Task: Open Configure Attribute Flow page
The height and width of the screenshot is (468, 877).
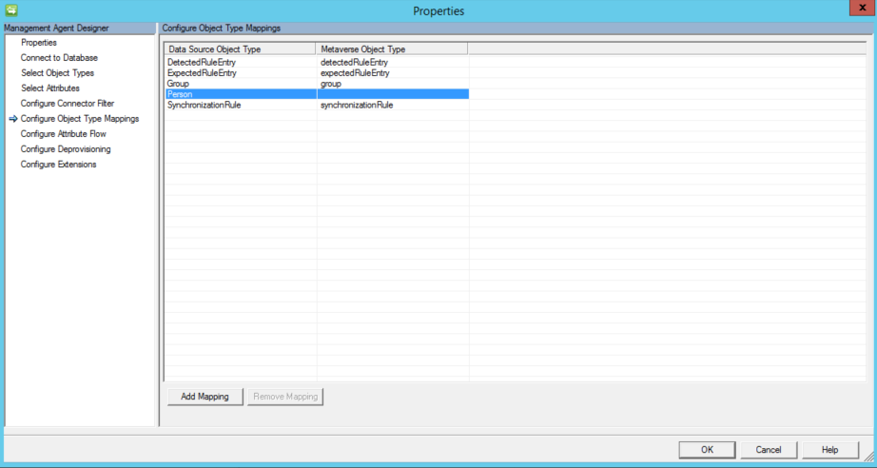Action: pos(63,133)
